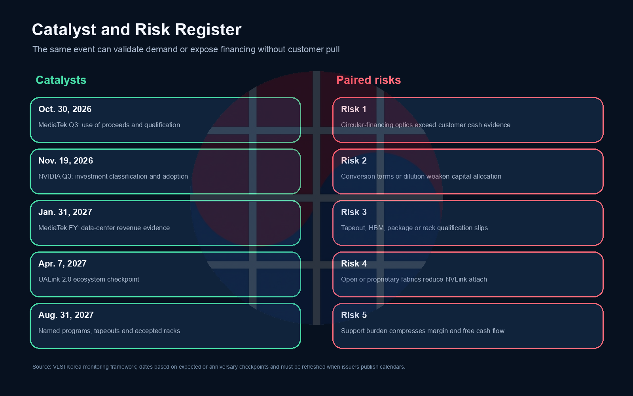Select the Catalyst and Risk Register title

[x=136, y=30]
